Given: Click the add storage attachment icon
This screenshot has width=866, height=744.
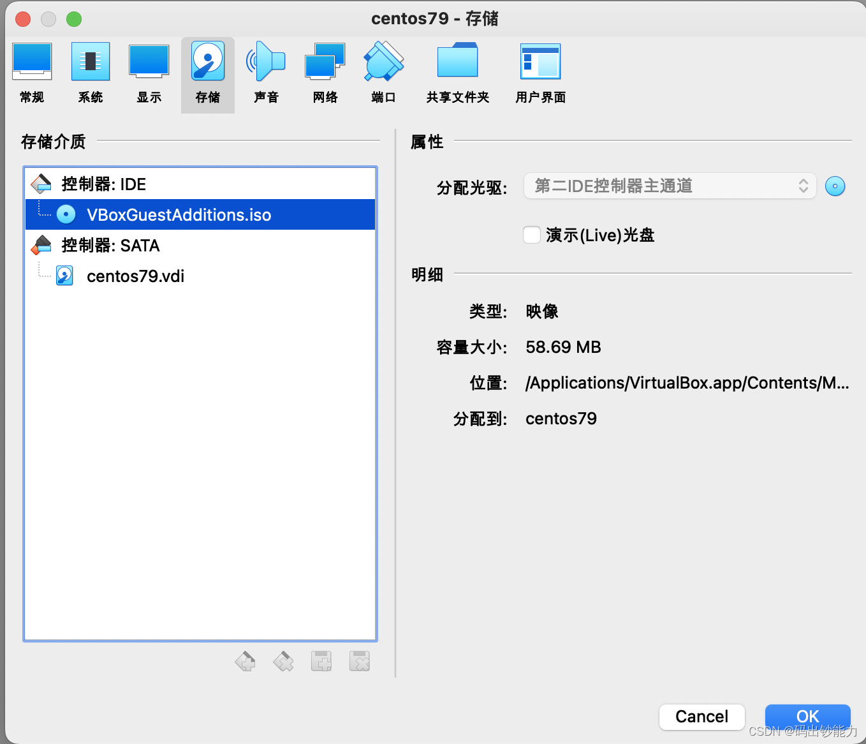Looking at the screenshot, I should pyautogui.click(x=321, y=662).
